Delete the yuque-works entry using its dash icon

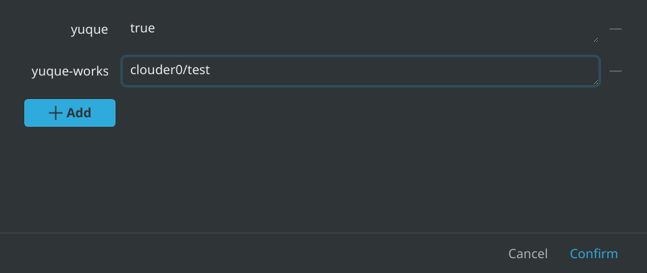615,71
